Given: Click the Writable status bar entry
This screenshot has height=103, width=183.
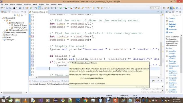Looking at the screenshot, I should 109,96.
